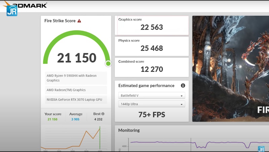The width and height of the screenshot is (269, 152).
Task: Open the Battlefield V game dropdown
Action: pos(152,96)
